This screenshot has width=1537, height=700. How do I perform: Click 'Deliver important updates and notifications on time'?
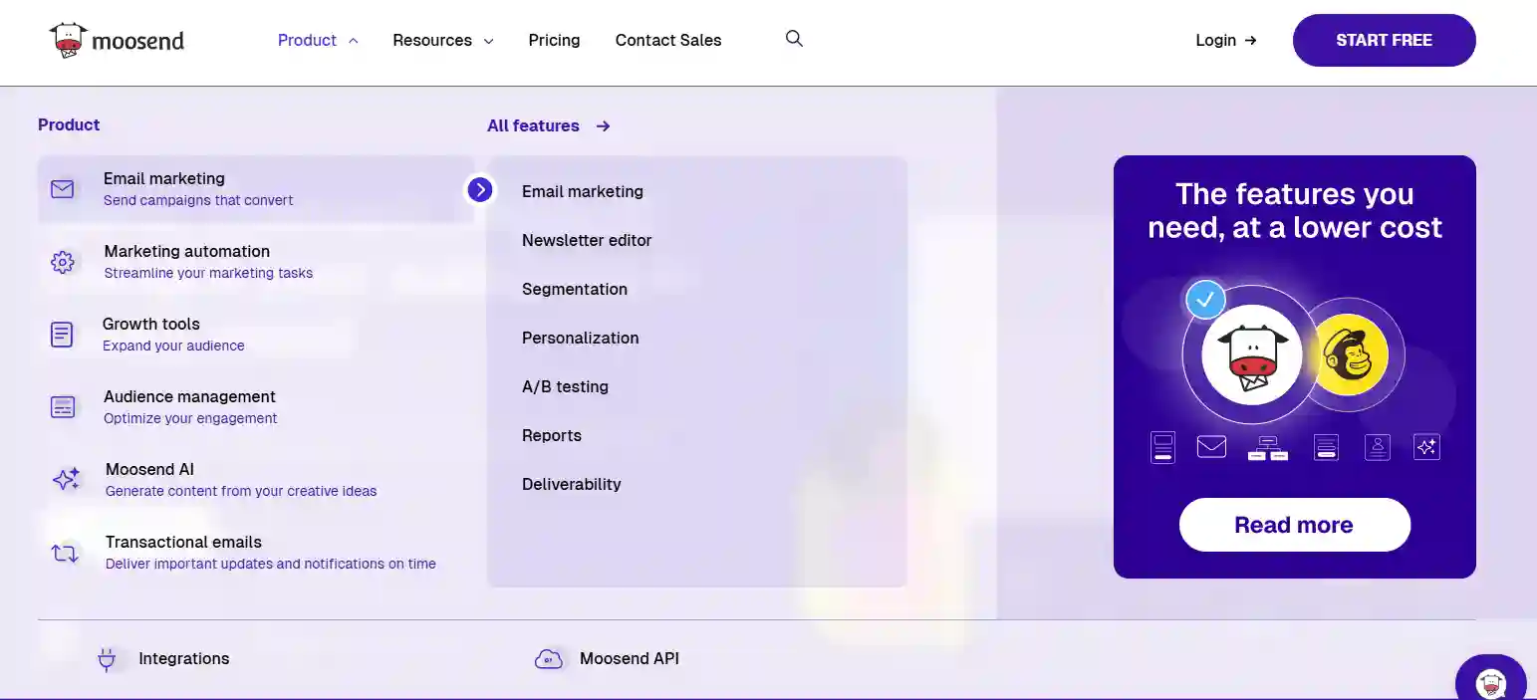[271, 564]
